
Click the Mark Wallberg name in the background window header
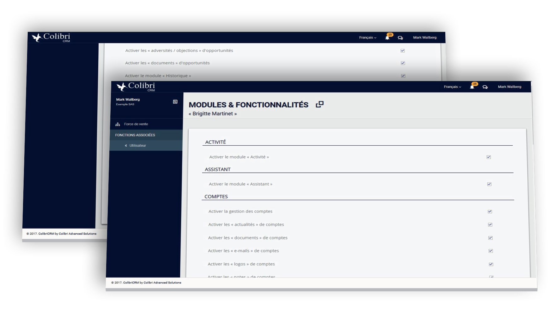(425, 38)
